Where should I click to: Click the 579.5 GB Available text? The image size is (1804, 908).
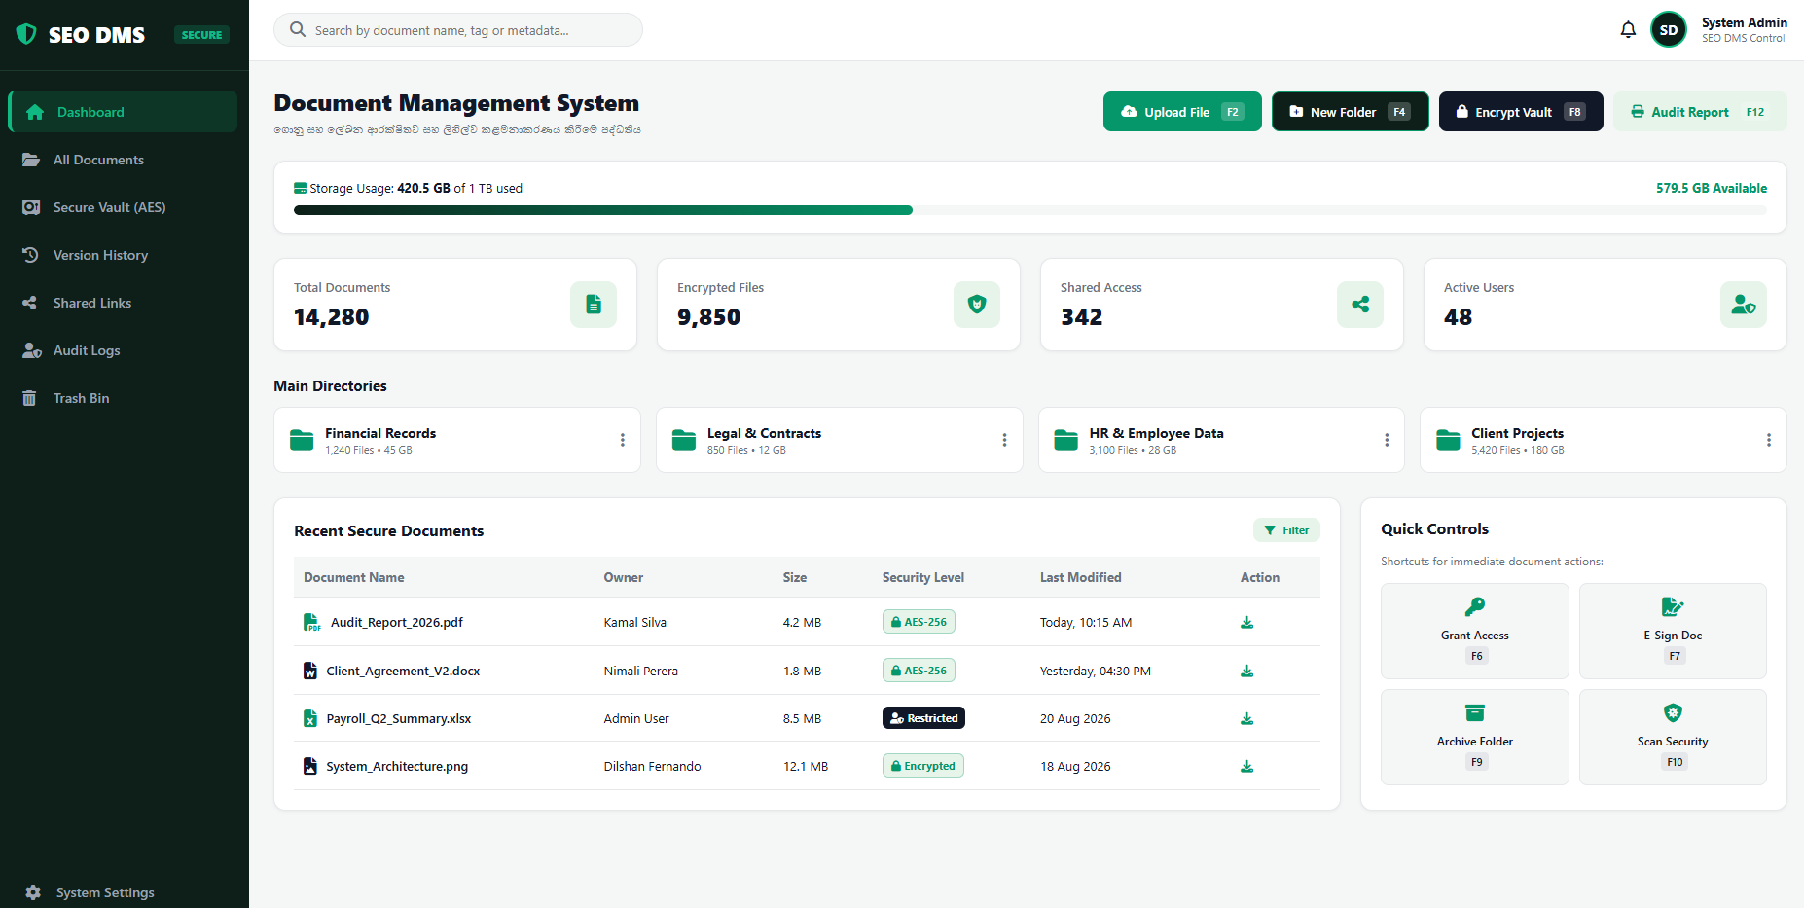(1712, 188)
